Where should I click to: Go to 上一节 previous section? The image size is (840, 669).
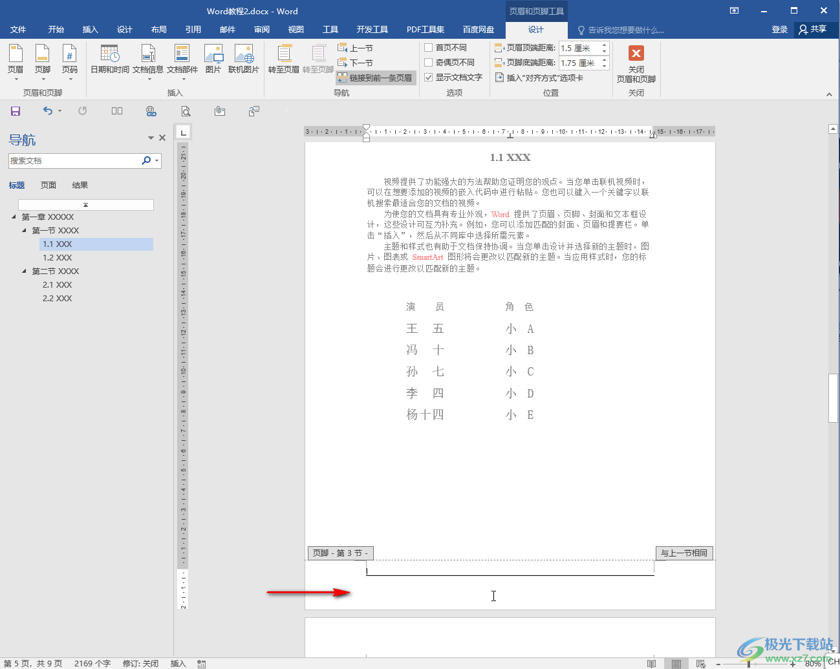tap(356, 48)
